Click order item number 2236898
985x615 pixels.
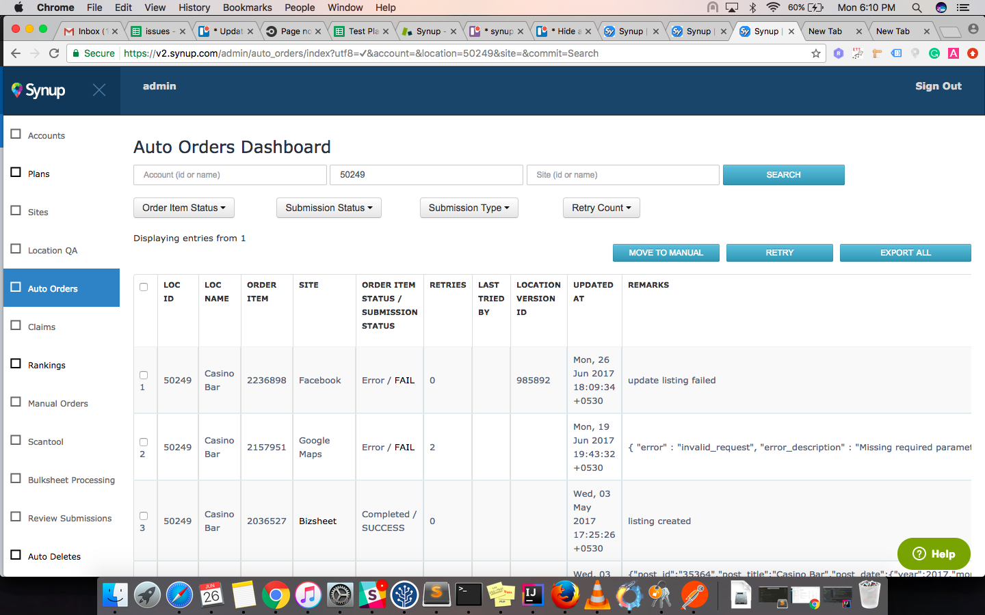pos(267,381)
